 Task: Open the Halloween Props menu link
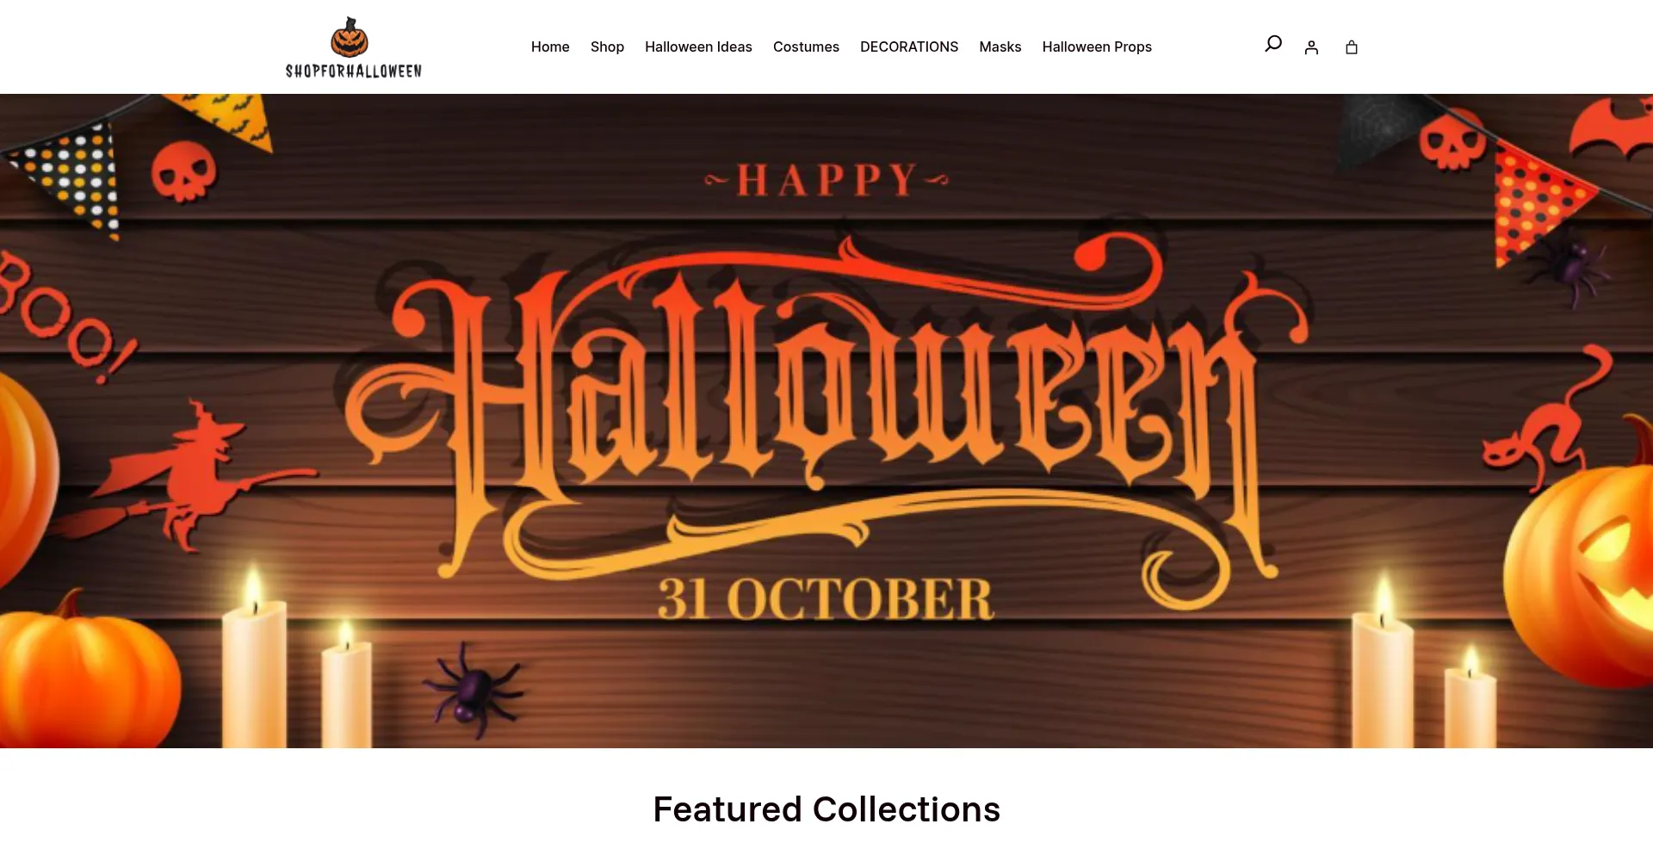click(x=1097, y=46)
